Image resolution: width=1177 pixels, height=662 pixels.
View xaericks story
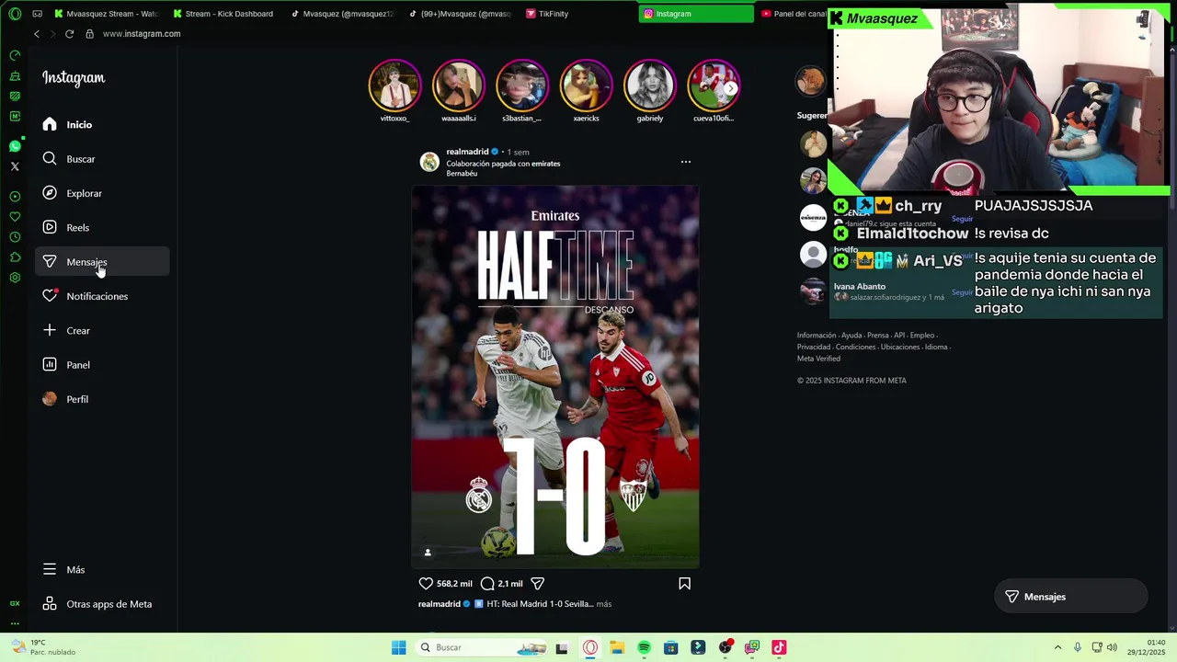click(586, 85)
